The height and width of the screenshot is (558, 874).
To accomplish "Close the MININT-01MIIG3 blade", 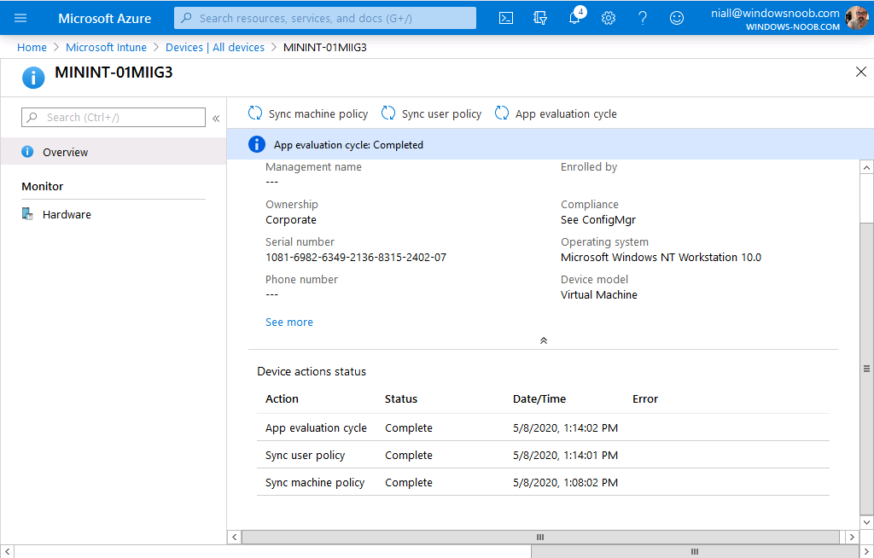I will pos(860,72).
